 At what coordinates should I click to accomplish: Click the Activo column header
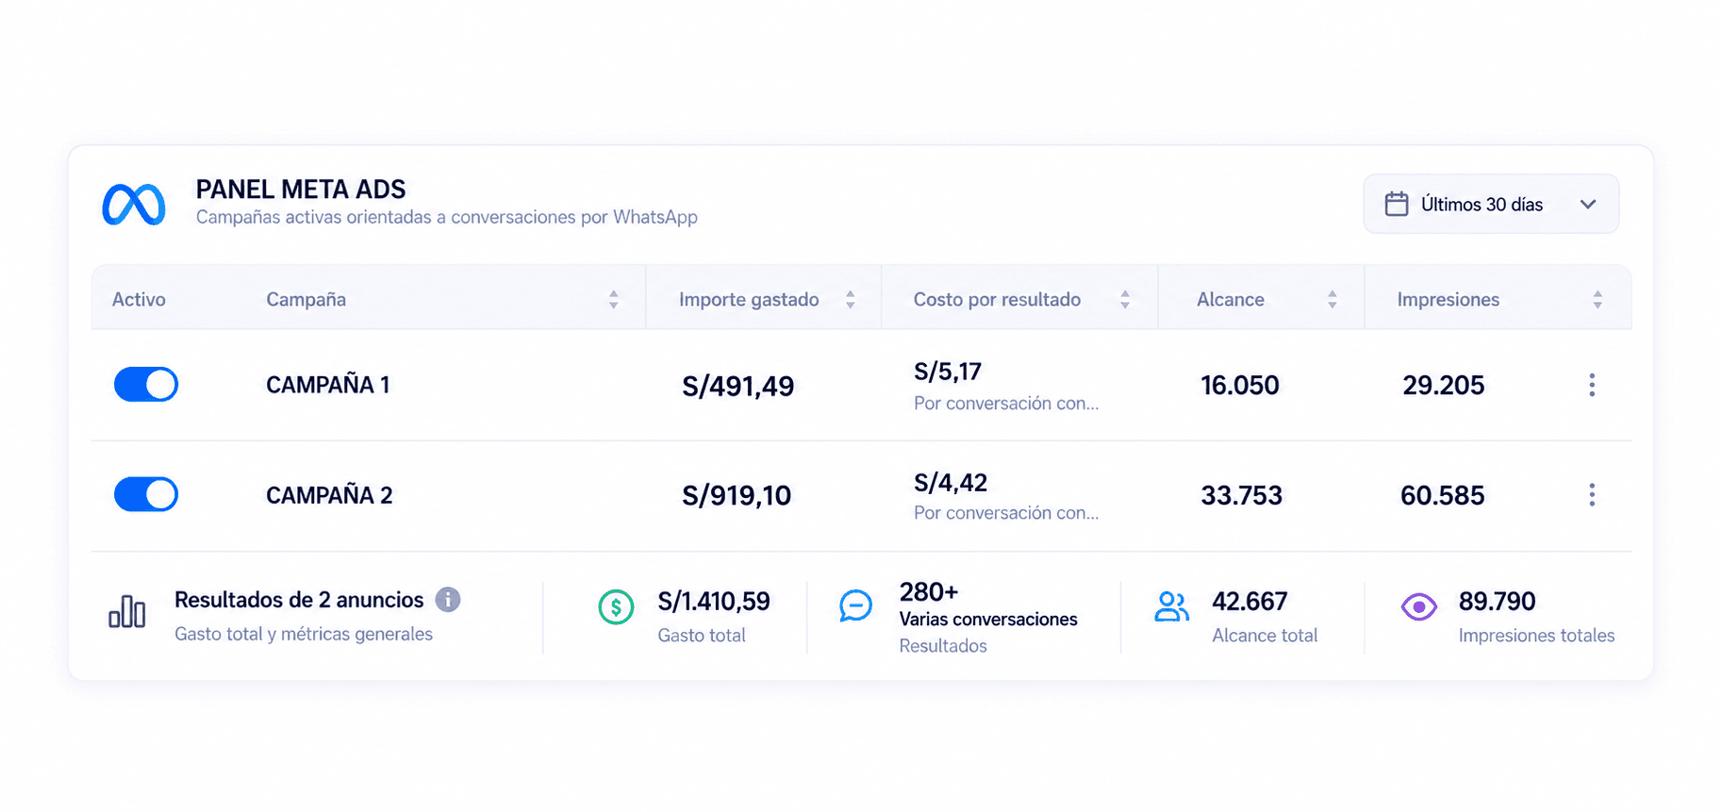(139, 300)
